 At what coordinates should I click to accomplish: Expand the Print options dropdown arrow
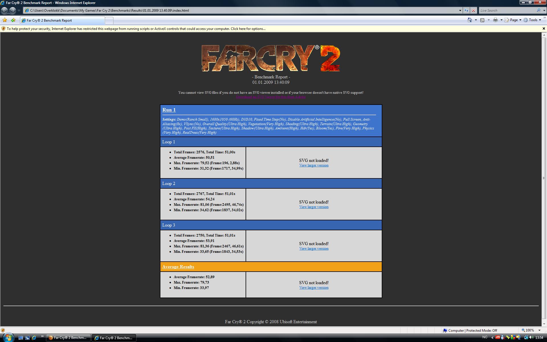[x=501, y=20]
